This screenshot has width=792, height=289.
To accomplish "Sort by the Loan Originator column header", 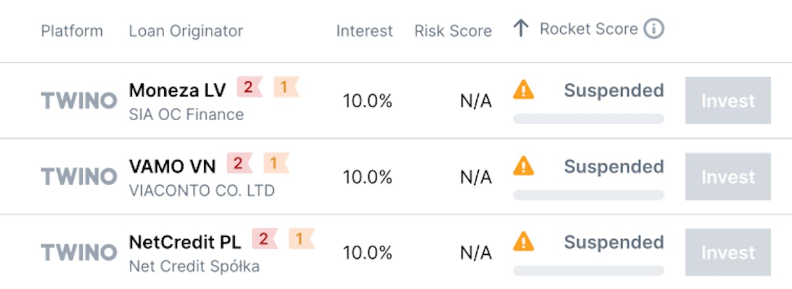I will [186, 31].
